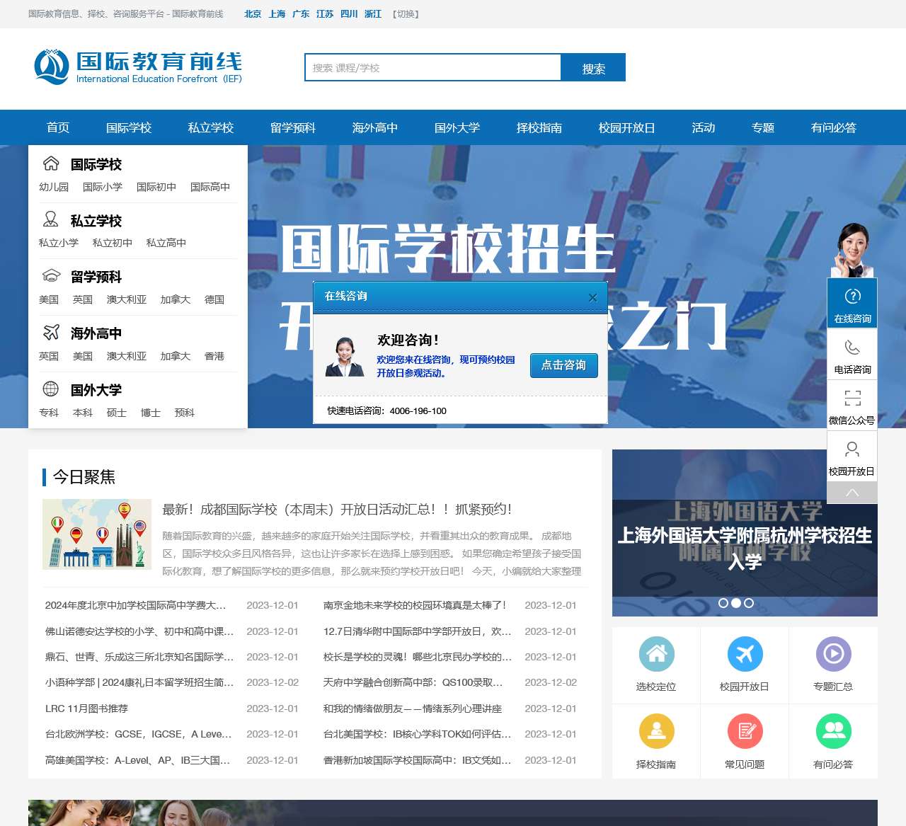The height and width of the screenshot is (826, 906).
Task: Click the 校园开放日 airplane icon
Action: [745, 655]
